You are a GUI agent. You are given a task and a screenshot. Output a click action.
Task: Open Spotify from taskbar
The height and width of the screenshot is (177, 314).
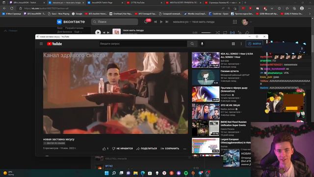pyautogui.click(x=186, y=173)
